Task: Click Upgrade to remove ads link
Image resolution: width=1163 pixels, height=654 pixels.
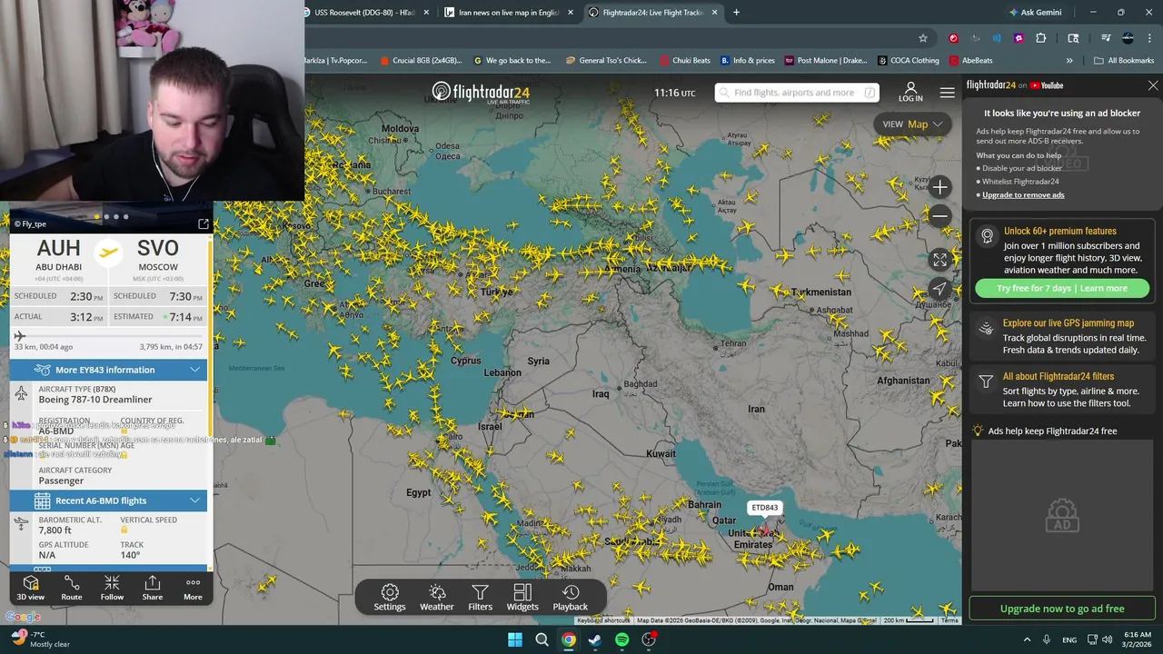Action: pos(1023,195)
